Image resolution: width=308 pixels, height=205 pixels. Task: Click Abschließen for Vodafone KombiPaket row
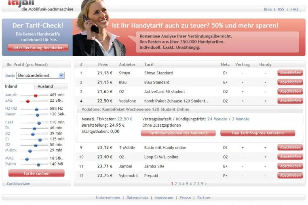[x=290, y=101]
